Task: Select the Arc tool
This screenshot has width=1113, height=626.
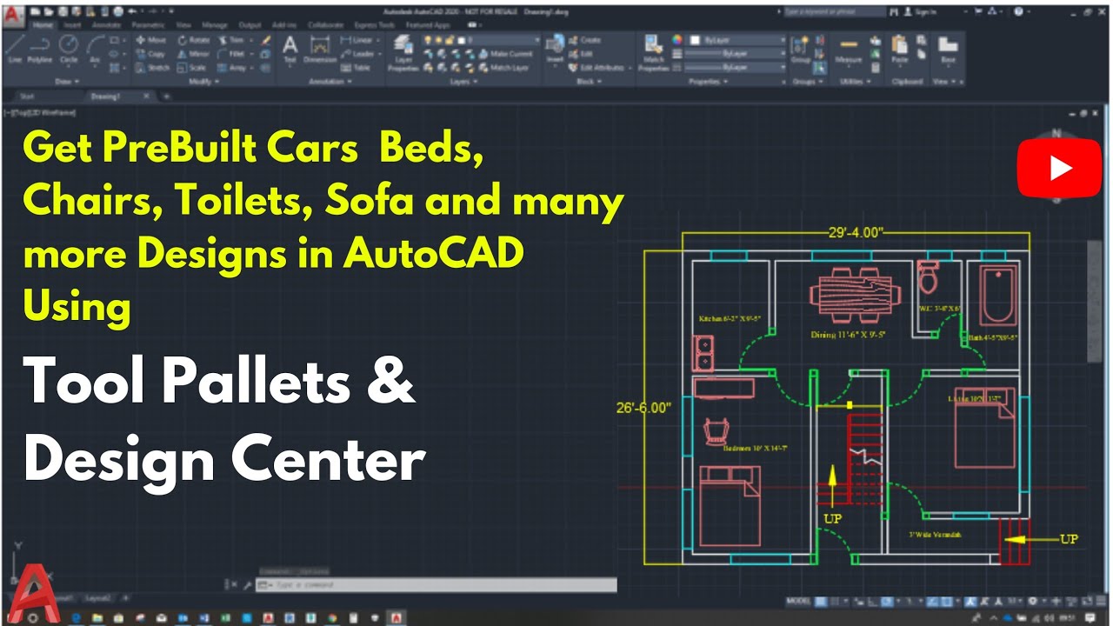Action: coord(94,50)
